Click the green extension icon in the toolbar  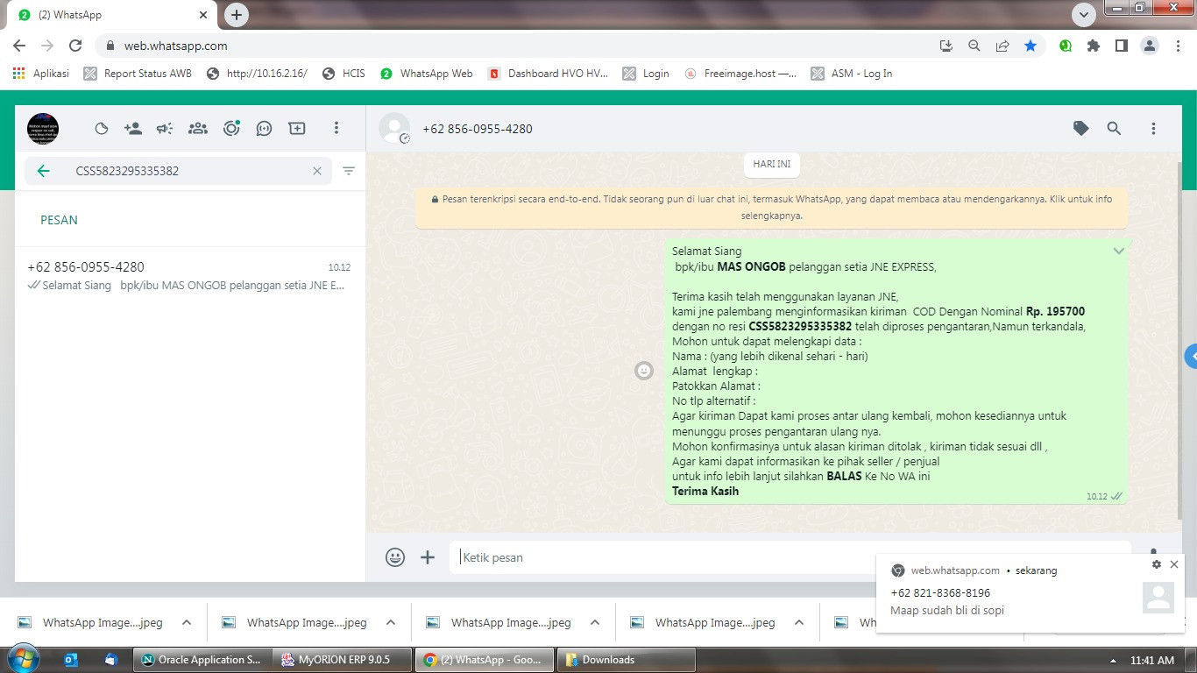[x=1066, y=46]
